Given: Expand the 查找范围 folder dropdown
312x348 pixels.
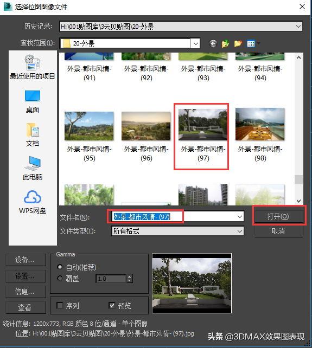Looking at the screenshot, I should pos(195,44).
